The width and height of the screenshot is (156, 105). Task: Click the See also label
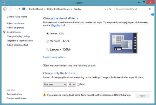pos(11,90)
